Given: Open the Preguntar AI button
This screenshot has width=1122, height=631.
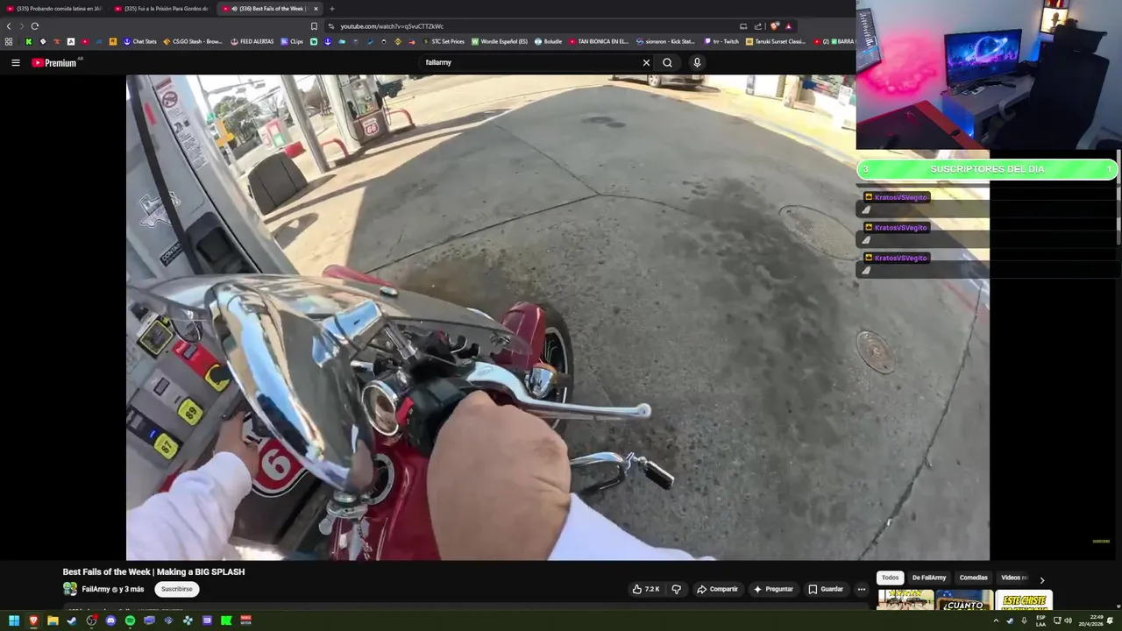Looking at the screenshot, I should tap(773, 589).
